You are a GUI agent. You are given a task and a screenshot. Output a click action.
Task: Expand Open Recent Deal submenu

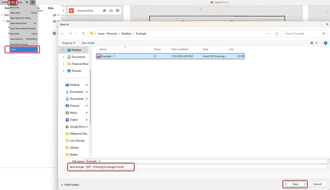(x=24, y=23)
